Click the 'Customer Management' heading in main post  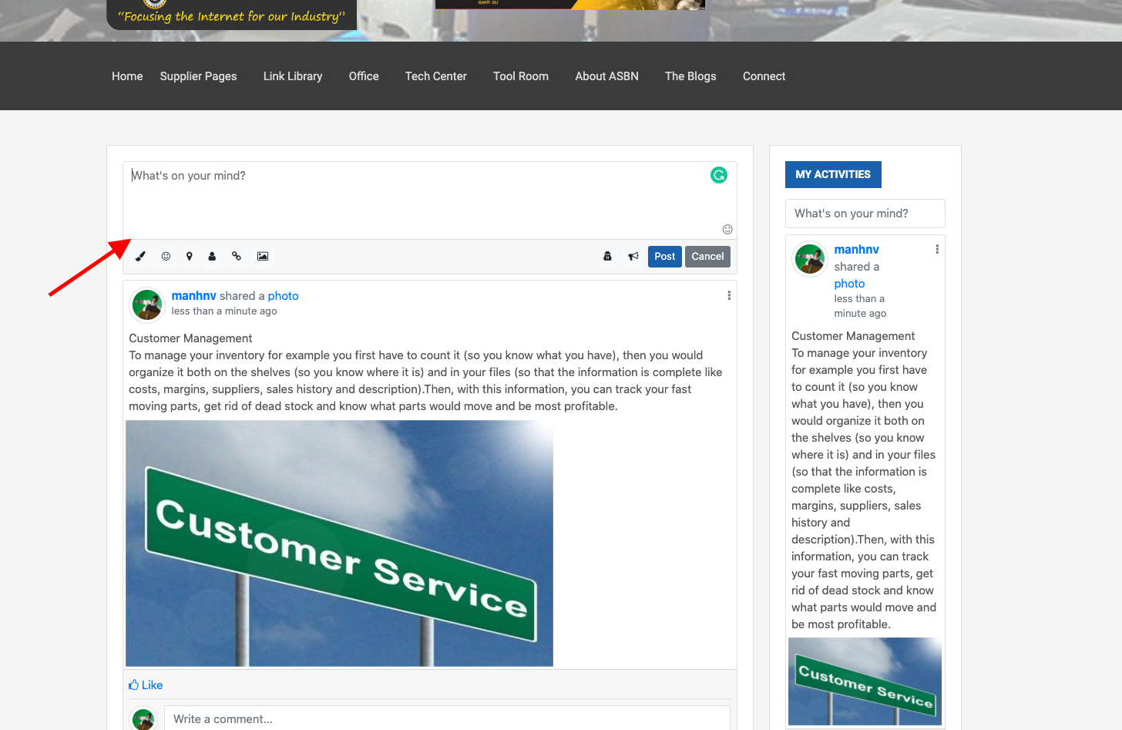[190, 338]
